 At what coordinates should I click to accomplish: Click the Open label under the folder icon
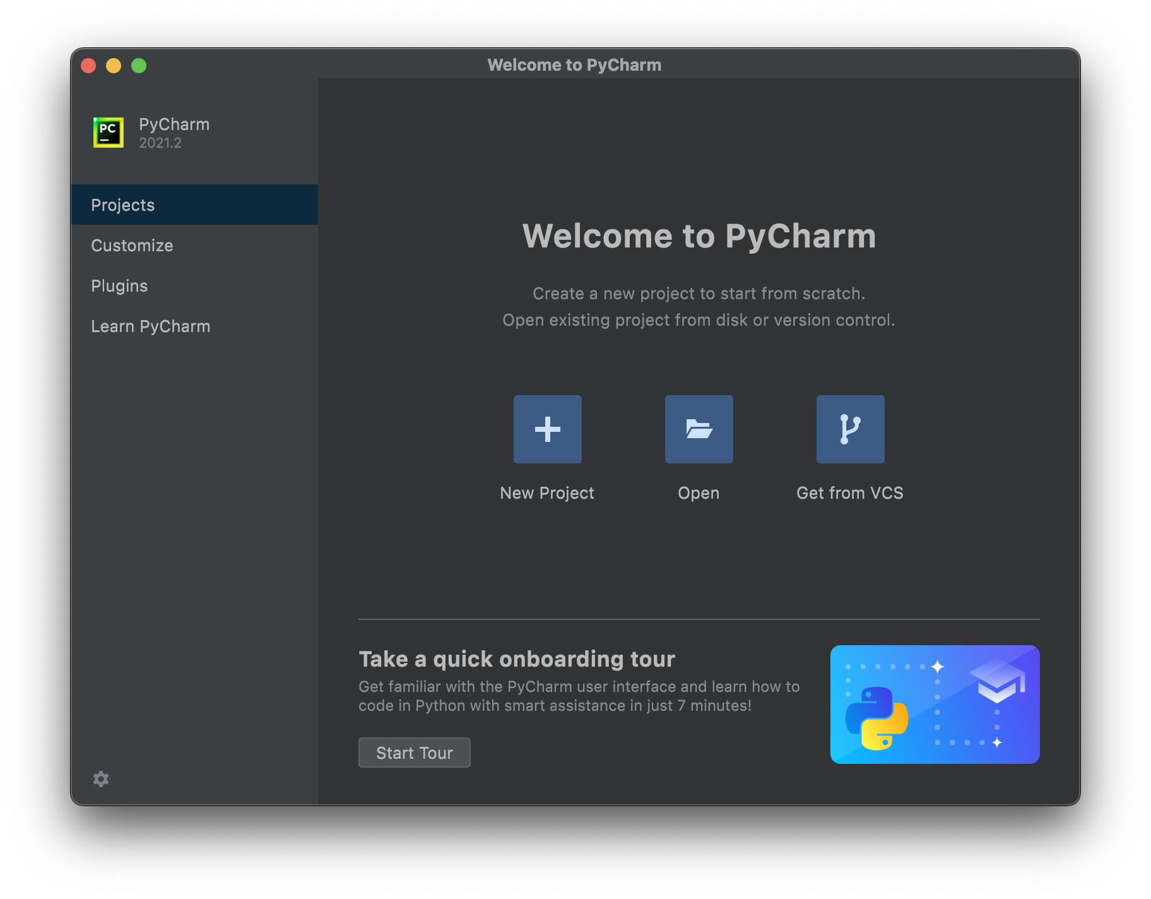pos(699,493)
